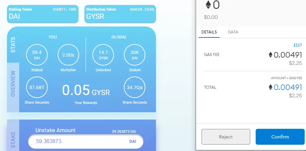Click the 'Multiplier' label
The image size is (306, 151).
[x=68, y=70]
